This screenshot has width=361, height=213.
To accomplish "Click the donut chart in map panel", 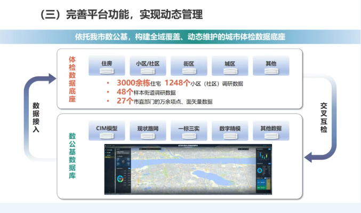I will pos(120,179).
